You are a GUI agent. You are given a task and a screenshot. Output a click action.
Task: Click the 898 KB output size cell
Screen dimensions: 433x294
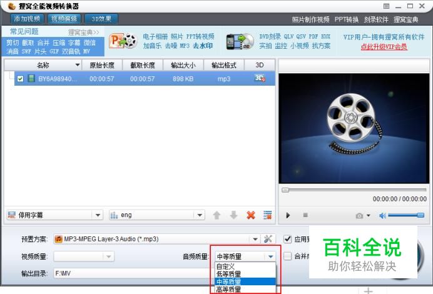[x=183, y=79]
